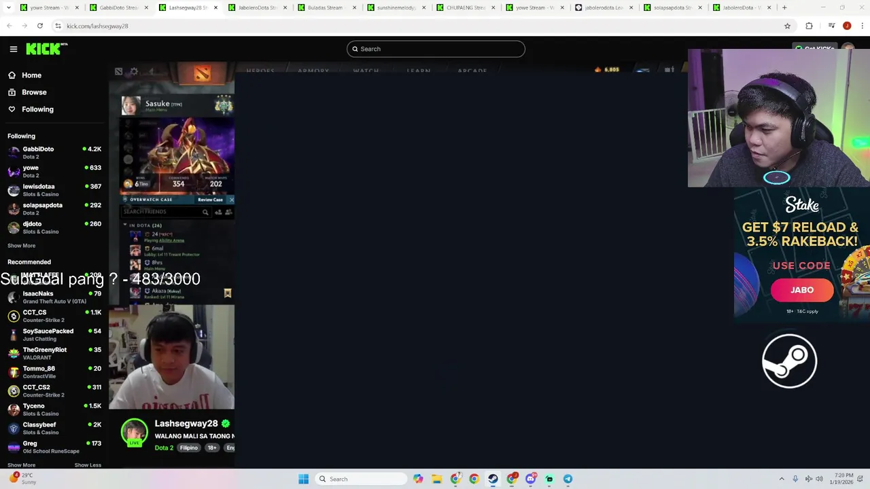Click the Dota 2 logo button
The image size is (870, 489).
point(202,73)
